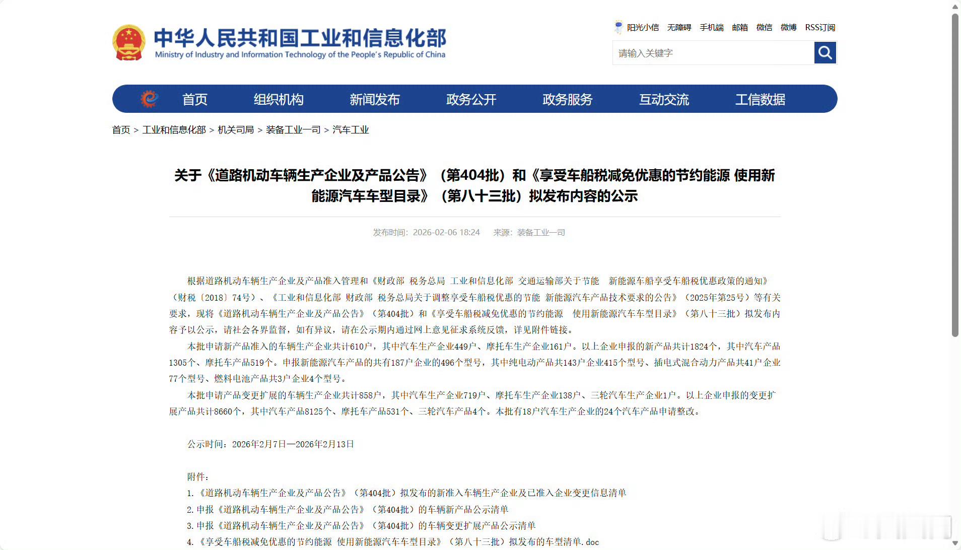Click the 来源：装备工业一司 text

pos(529,233)
